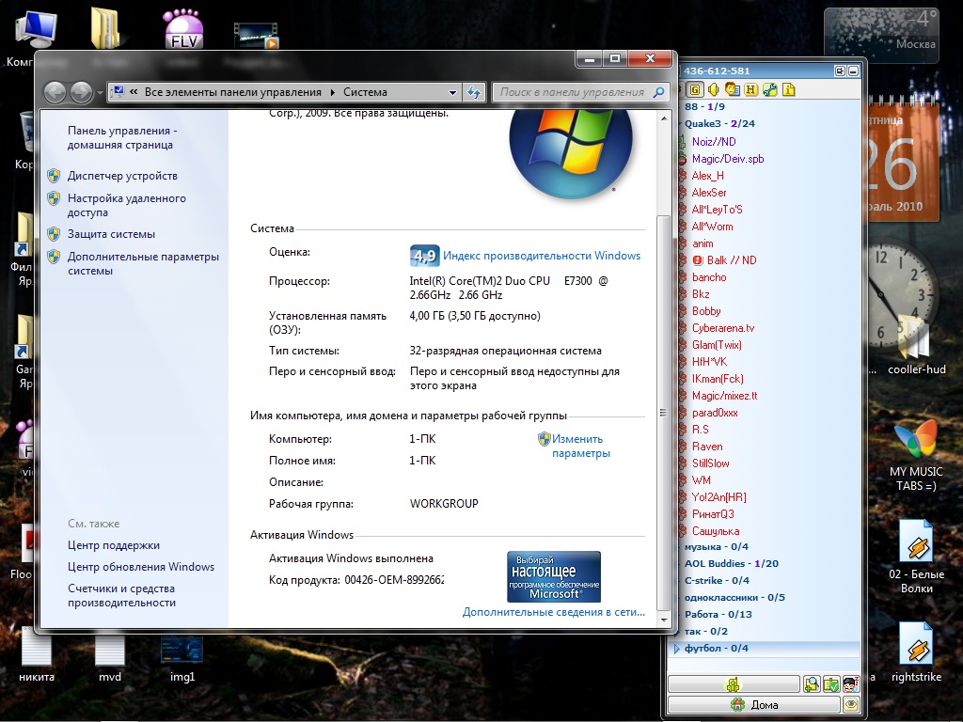Click the sound speaker icon in messenger
Viewport: 963px width, 722px height.
714,90
